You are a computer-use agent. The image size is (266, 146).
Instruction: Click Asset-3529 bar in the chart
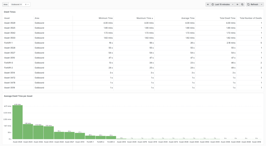[17, 122]
